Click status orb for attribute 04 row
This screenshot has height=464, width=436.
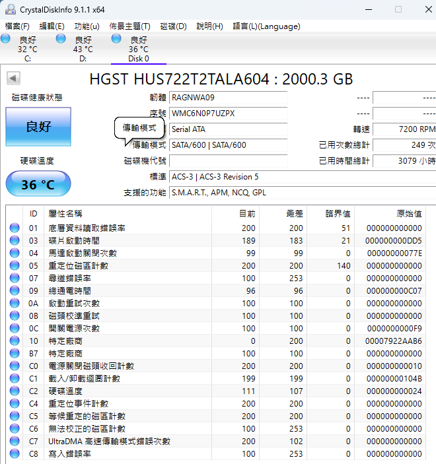click(x=15, y=253)
